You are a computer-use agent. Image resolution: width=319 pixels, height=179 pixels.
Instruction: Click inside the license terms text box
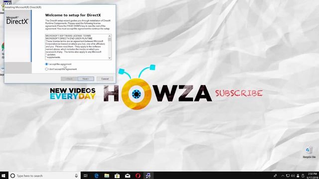tap(77, 47)
